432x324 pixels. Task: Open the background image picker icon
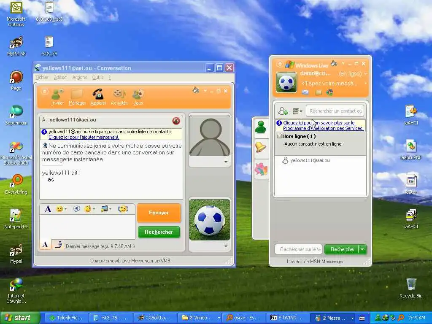point(105,209)
